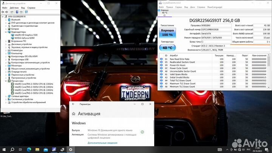
Task: Open Правка menu in CrystalDiskInfo
Action: coord(169,7)
